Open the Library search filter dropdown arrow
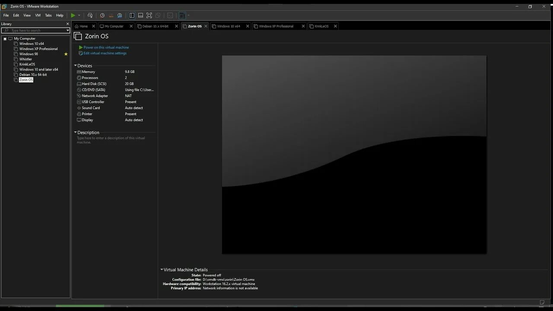 pos(68,30)
